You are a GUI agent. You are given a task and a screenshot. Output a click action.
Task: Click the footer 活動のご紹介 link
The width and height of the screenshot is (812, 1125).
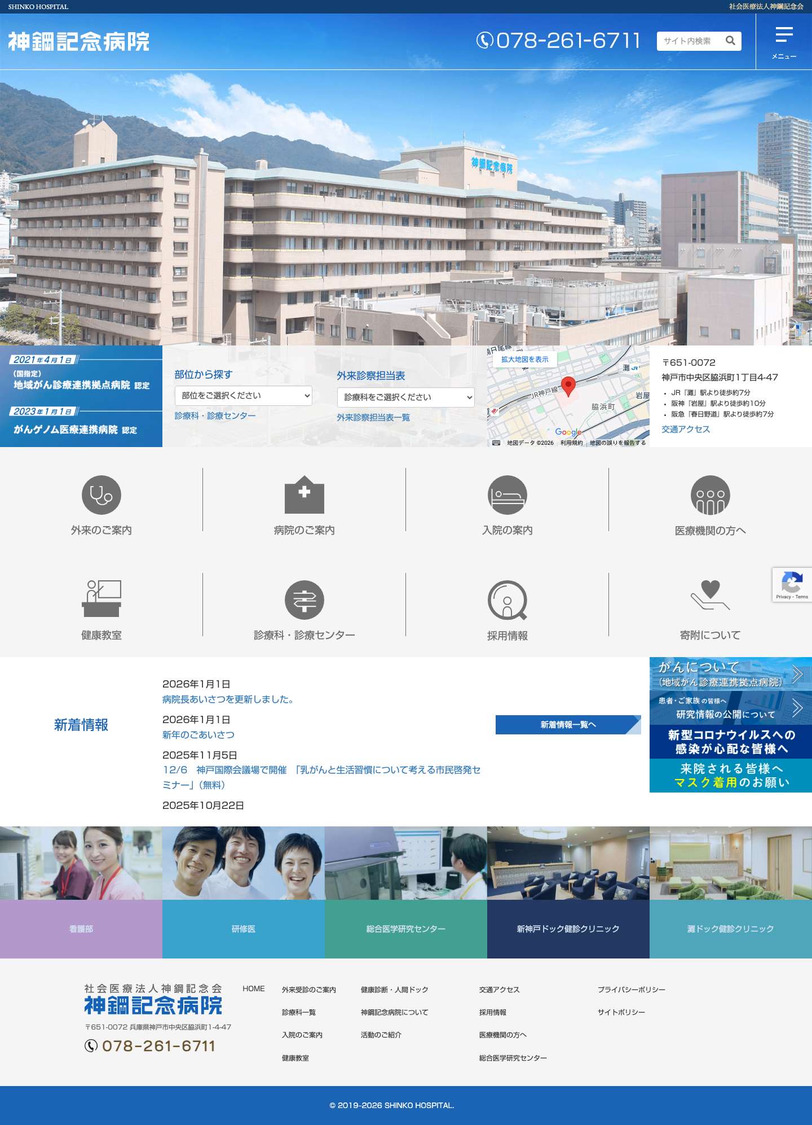(x=381, y=1035)
